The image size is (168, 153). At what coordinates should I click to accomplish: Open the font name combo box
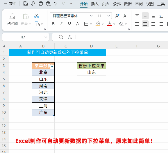pyautogui.click(x=72, y=16)
